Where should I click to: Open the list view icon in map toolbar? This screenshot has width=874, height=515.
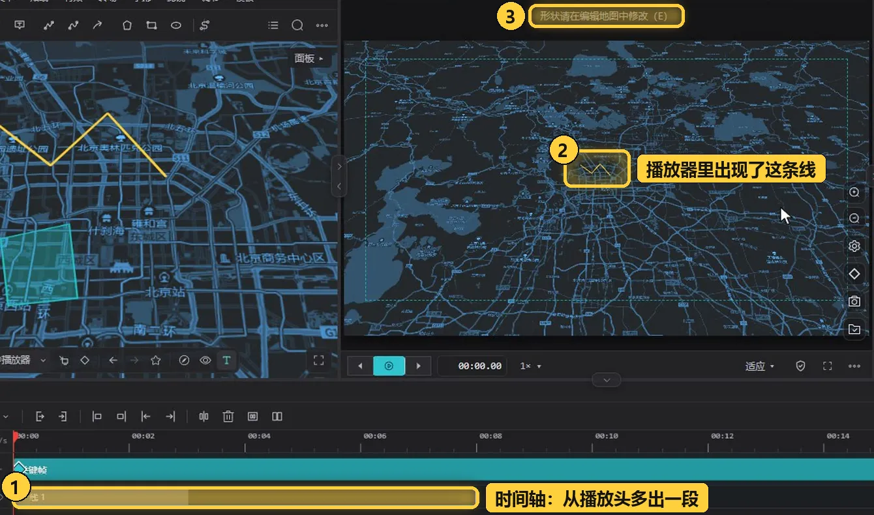273,25
